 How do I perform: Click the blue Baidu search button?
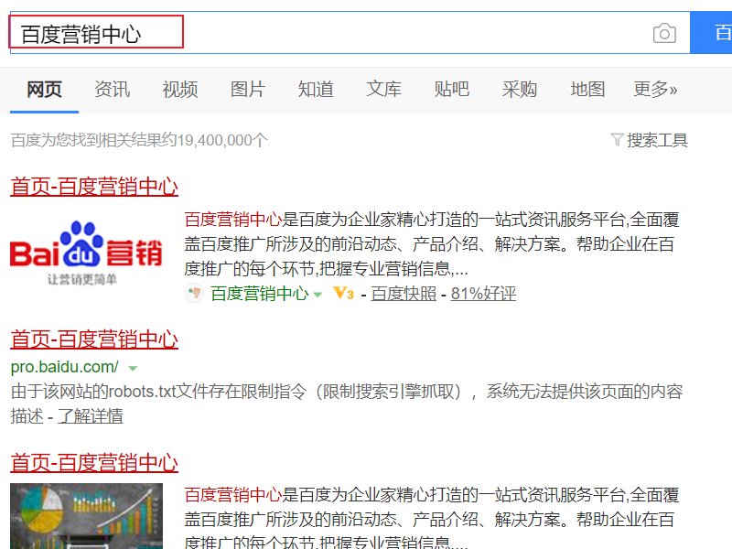coord(711,33)
